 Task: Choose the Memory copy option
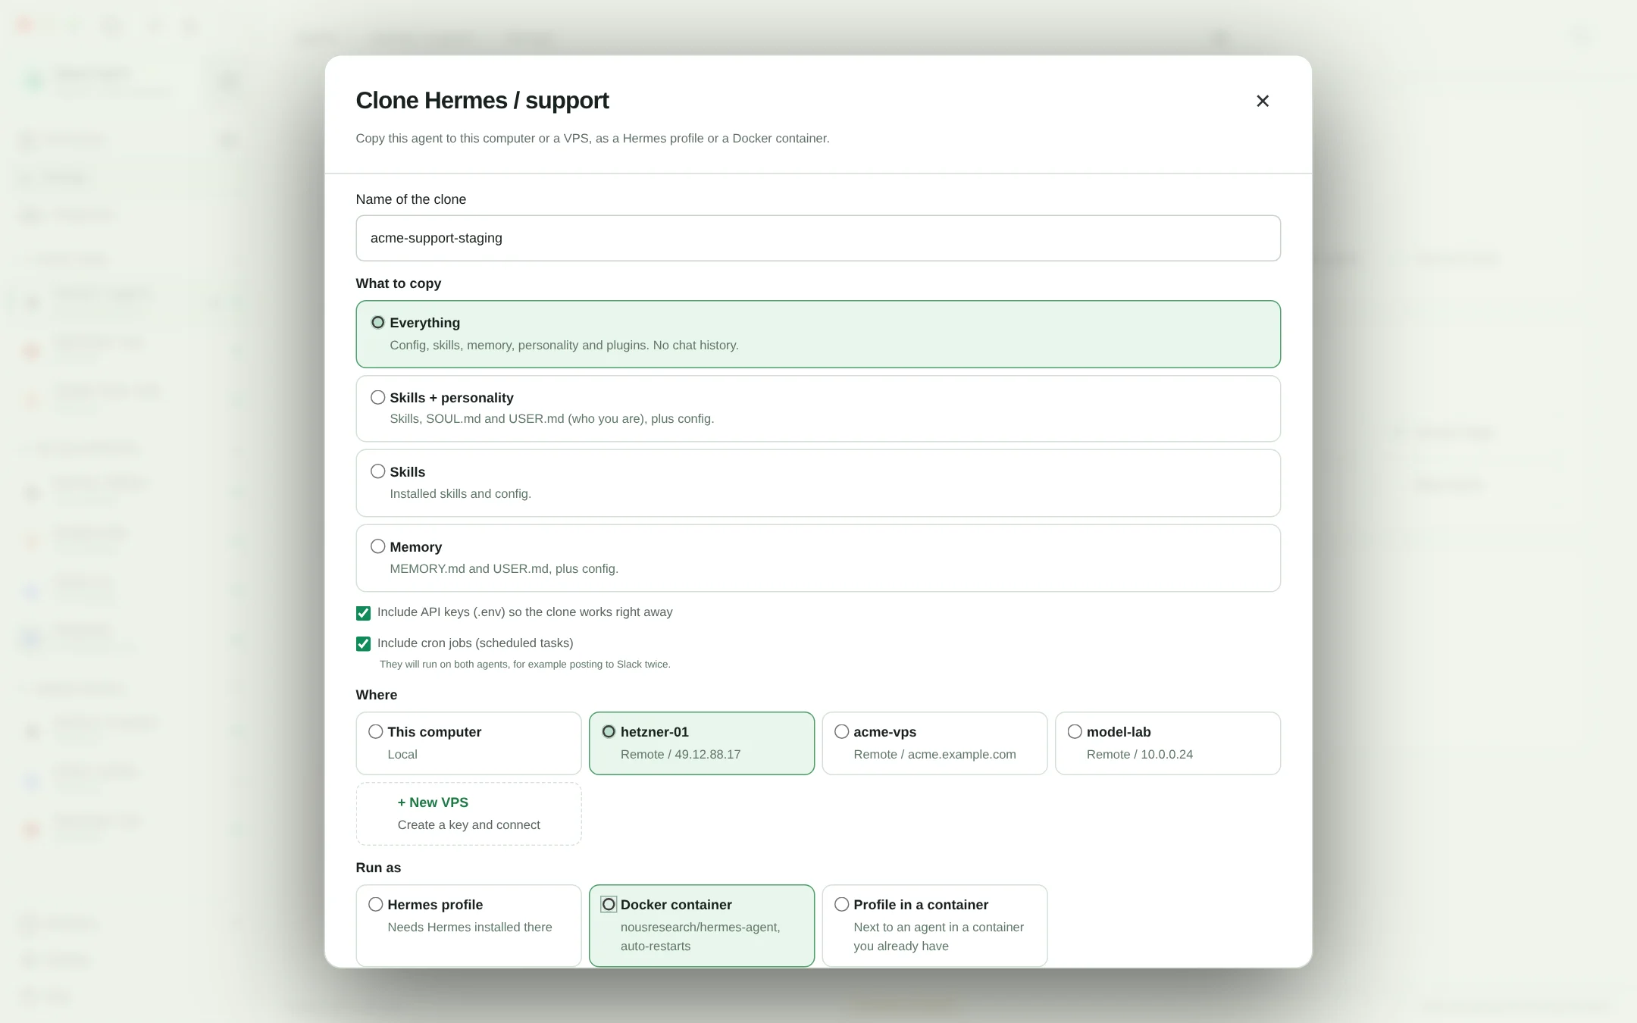pos(818,558)
